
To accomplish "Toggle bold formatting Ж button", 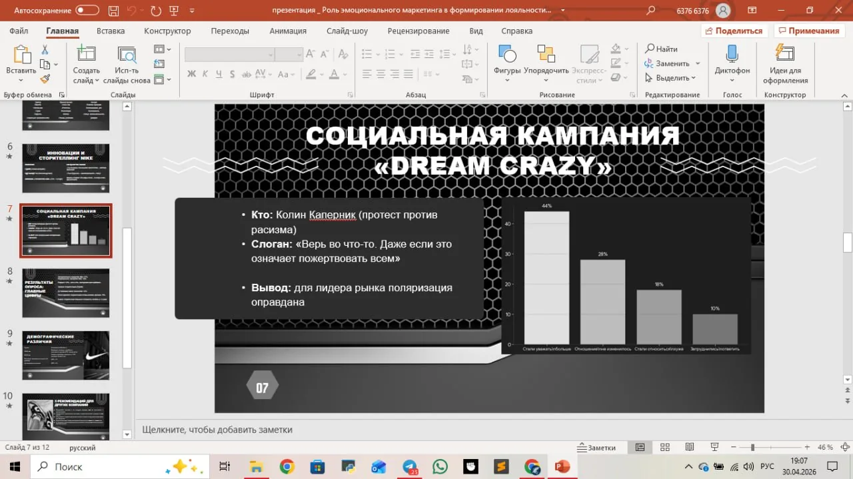I will (192, 74).
